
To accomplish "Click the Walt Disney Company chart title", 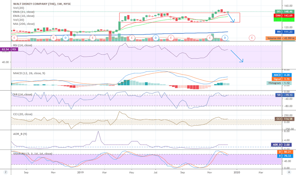I will (42, 4).
